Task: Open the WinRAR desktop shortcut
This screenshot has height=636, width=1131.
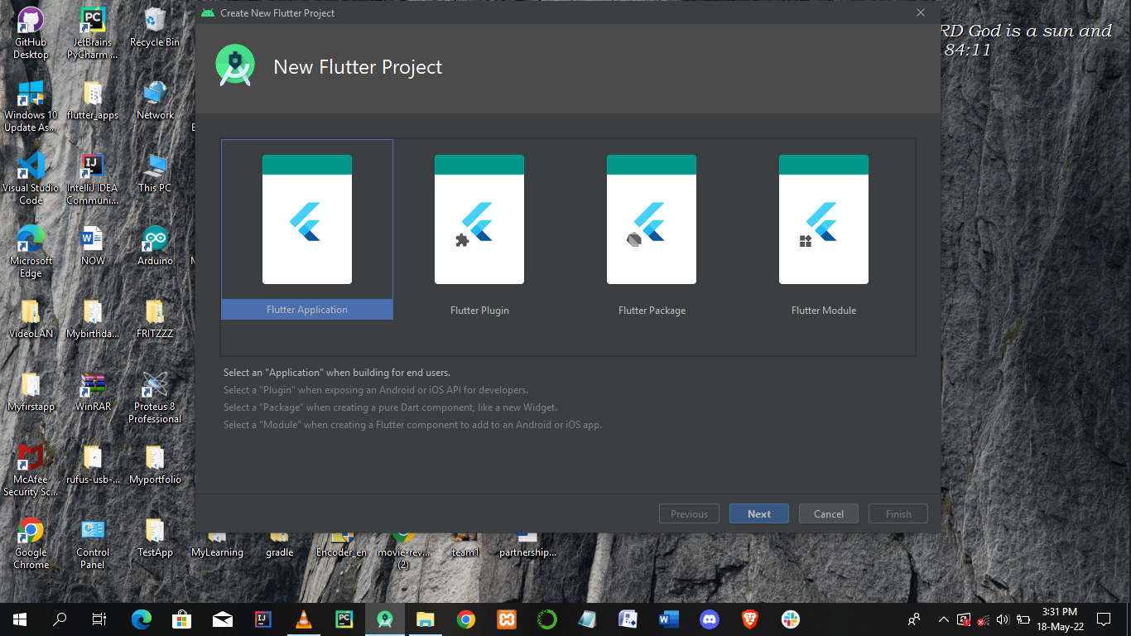Action: [x=93, y=393]
